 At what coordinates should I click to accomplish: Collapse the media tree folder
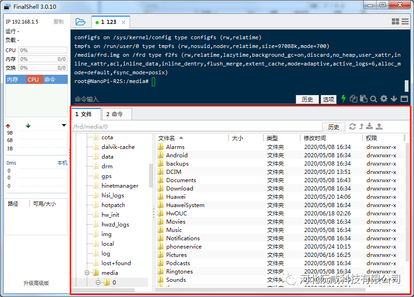87,273
